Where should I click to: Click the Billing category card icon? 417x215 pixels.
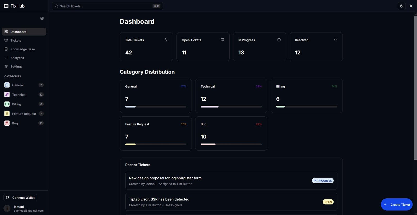7,104
